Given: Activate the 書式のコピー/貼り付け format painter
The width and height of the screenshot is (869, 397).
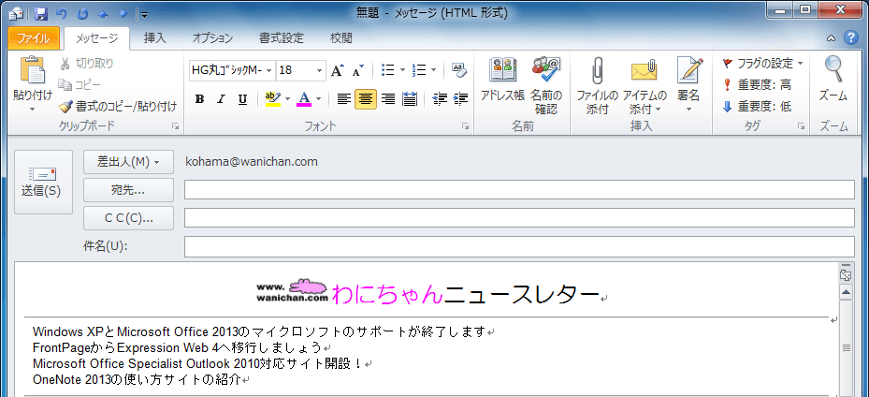Looking at the screenshot, I should [118, 106].
